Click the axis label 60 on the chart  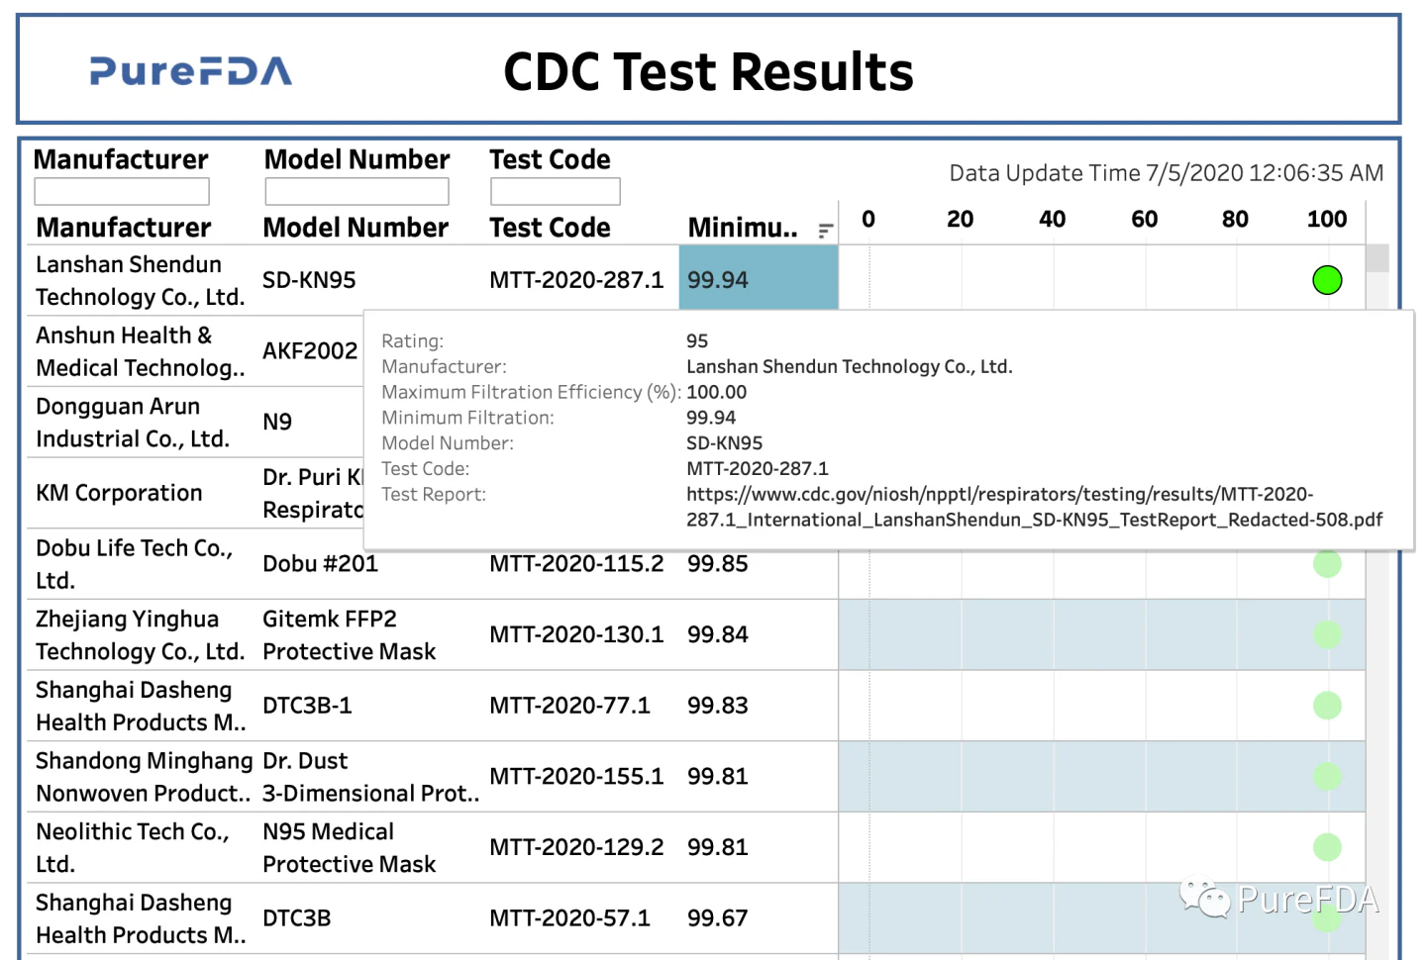[x=1145, y=219]
